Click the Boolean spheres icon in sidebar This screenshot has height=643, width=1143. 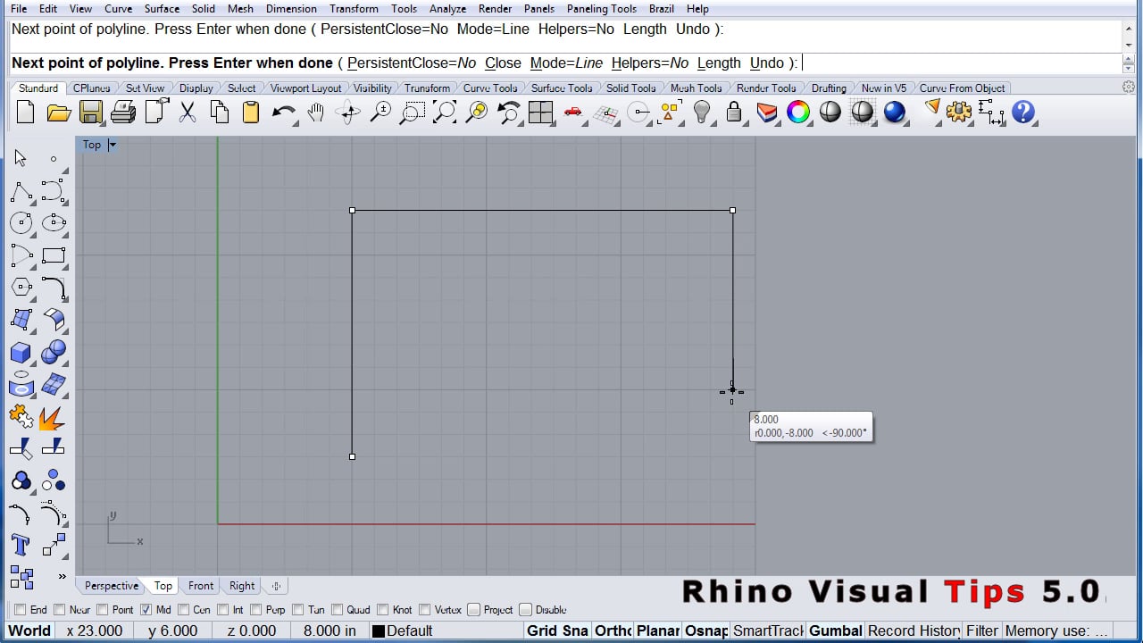(54, 352)
